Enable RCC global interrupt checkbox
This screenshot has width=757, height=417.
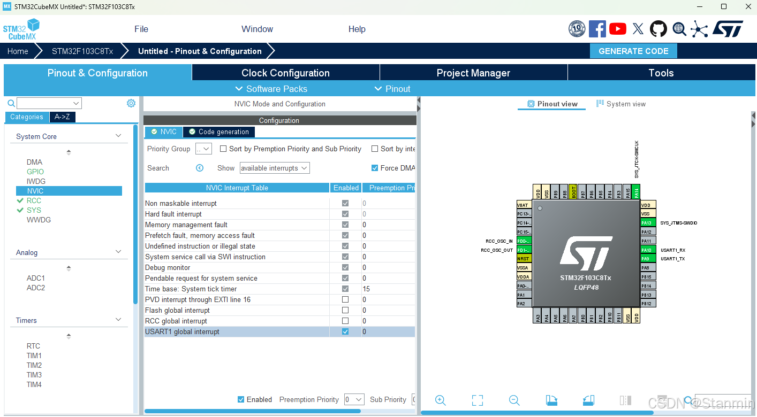click(345, 321)
